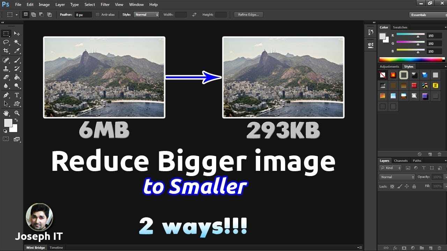Toggle Lock transparent pixels

point(392,187)
